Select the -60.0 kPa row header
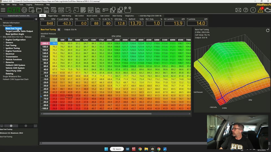Image resolution: width=271 pixels, height=152 pixels. [x=45, y=95]
